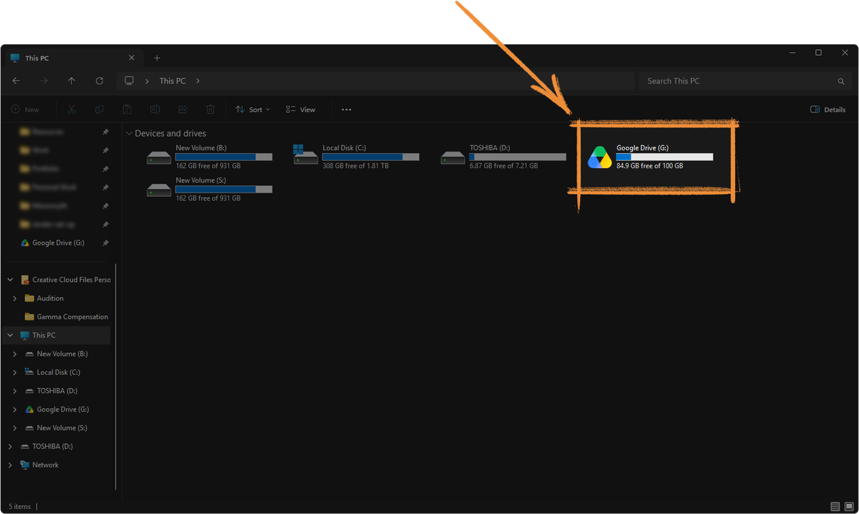Switch to details list view icon
The image size is (859, 514).
pos(835,506)
